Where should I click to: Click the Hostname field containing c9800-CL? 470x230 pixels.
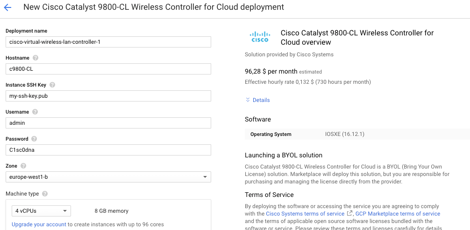(x=108, y=69)
